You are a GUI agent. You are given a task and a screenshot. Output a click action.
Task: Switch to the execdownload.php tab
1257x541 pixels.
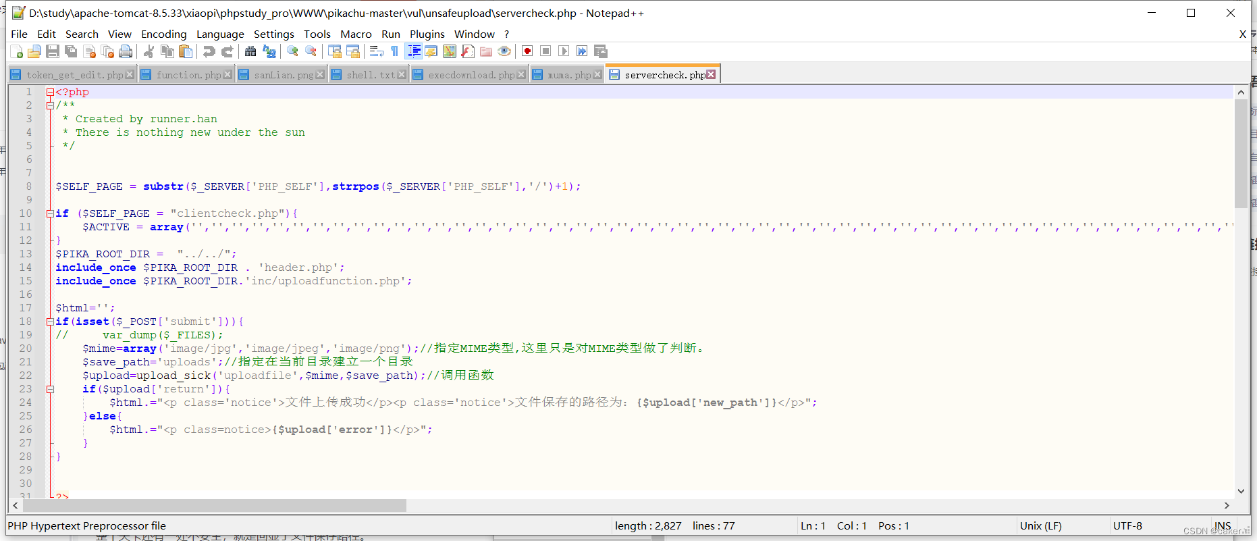coord(469,75)
